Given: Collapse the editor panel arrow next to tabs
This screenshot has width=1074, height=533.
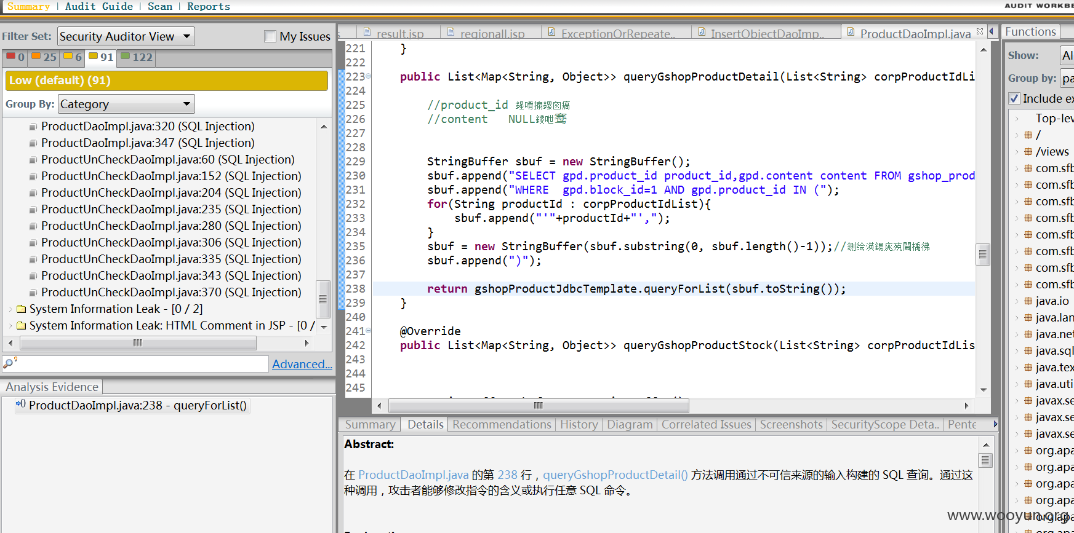Looking at the screenshot, I should point(991,31).
